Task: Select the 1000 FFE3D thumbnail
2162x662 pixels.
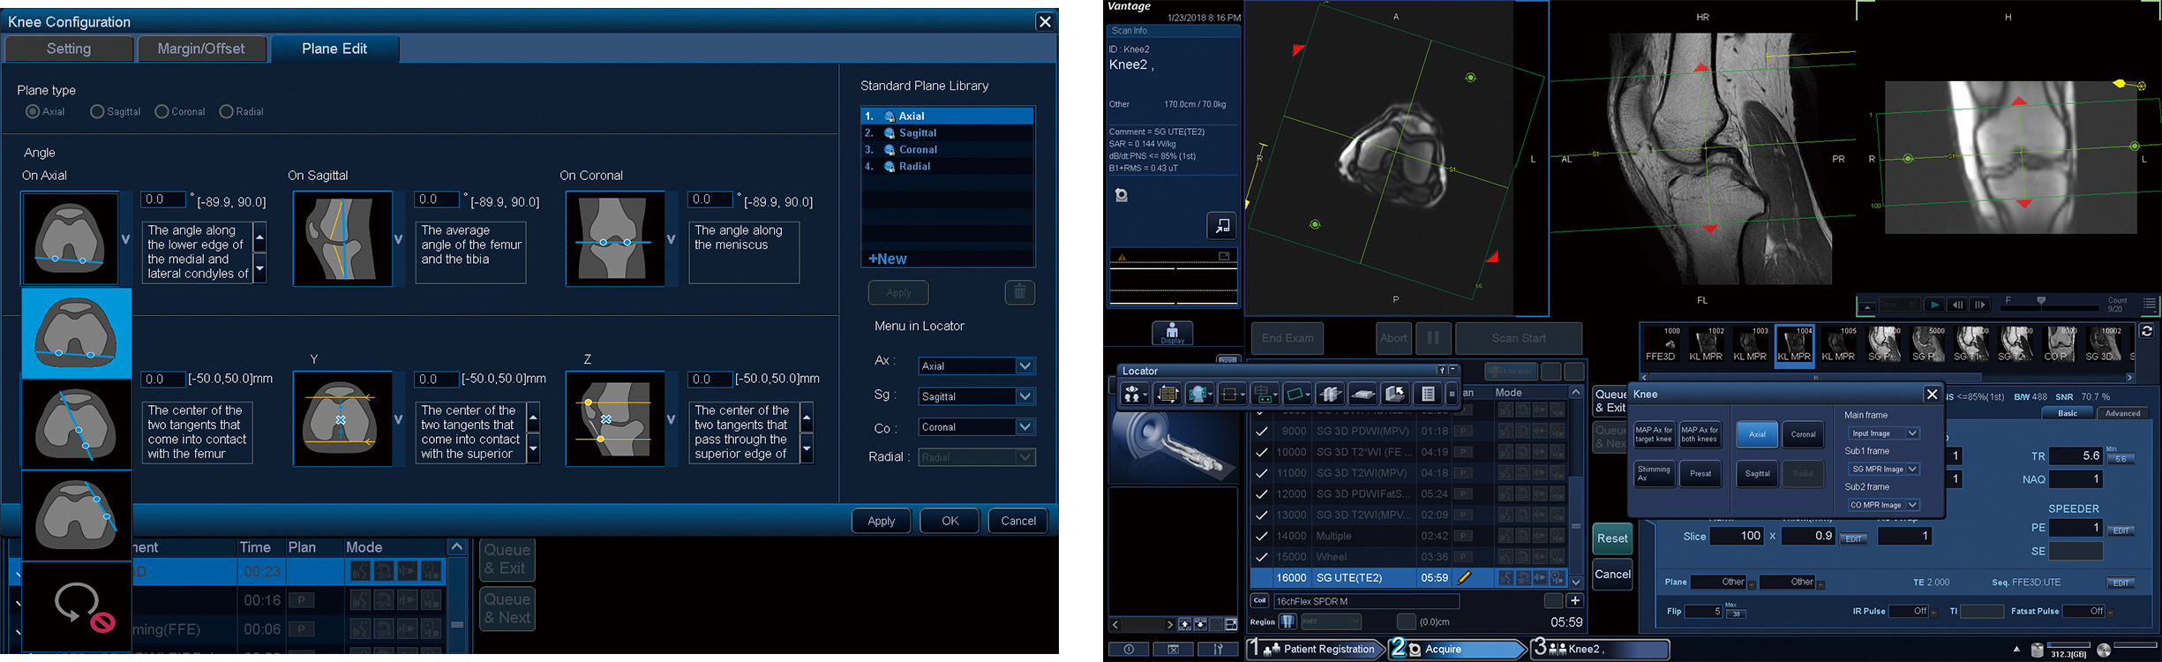Action: tap(1661, 344)
